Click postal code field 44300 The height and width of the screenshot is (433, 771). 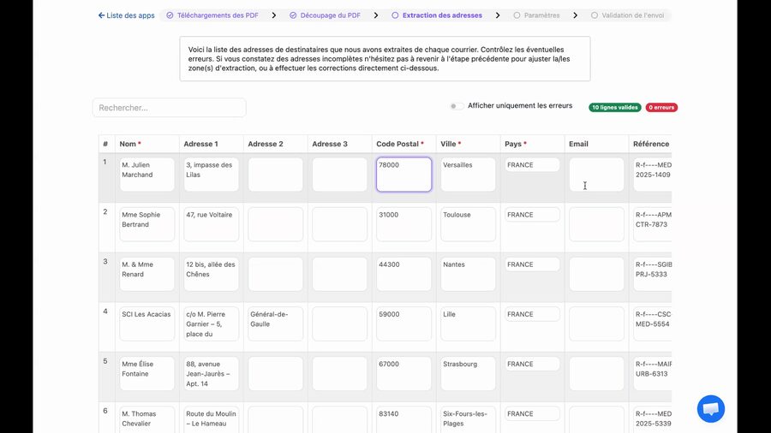pyautogui.click(x=403, y=274)
